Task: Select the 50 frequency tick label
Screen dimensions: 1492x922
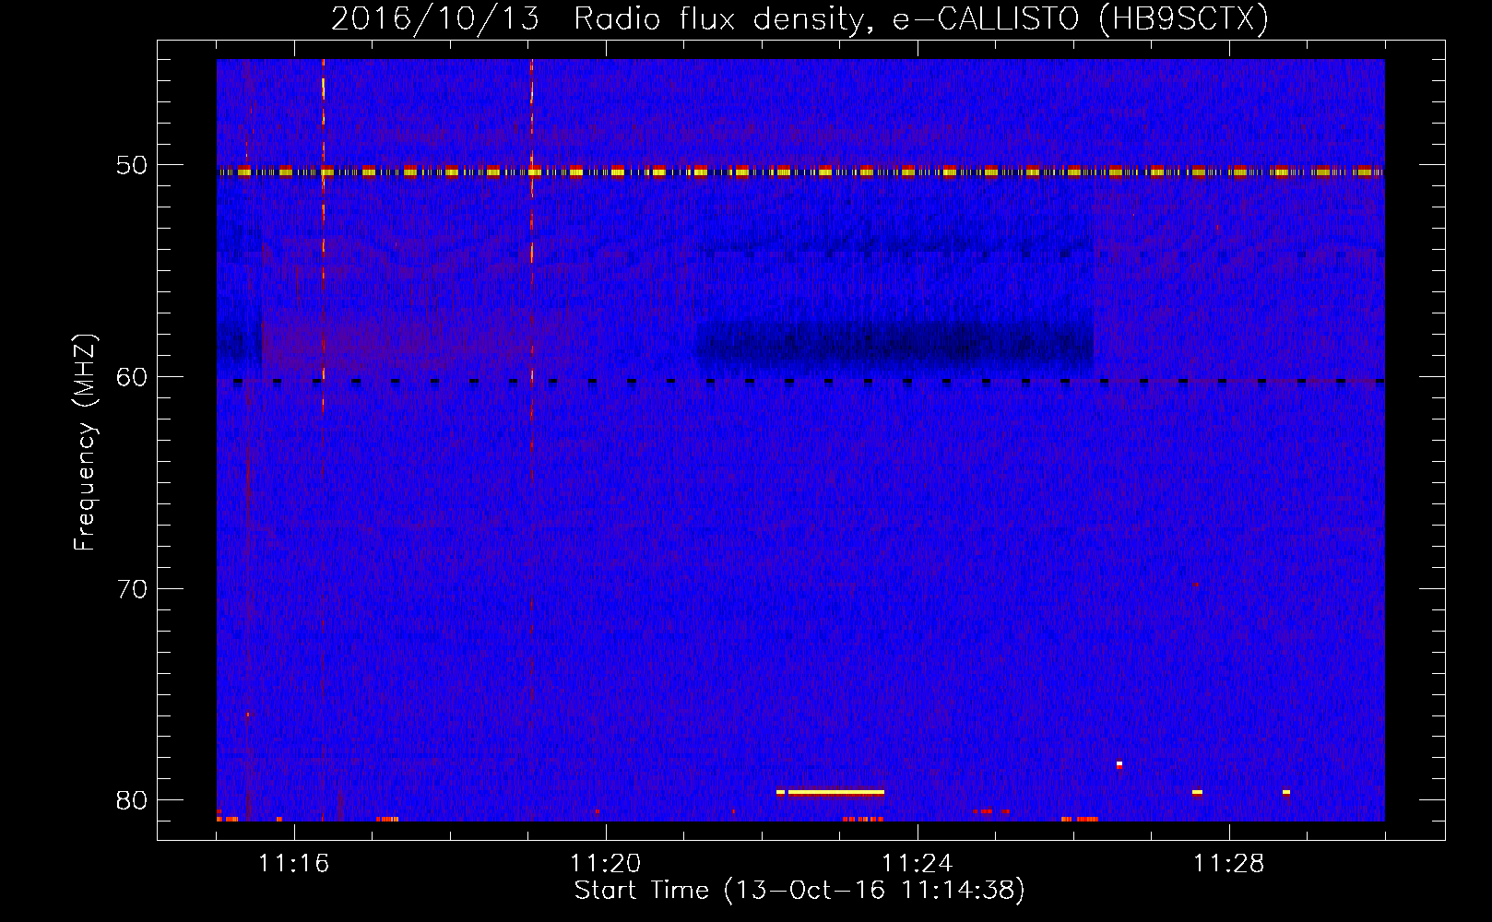Action: pyautogui.click(x=132, y=165)
